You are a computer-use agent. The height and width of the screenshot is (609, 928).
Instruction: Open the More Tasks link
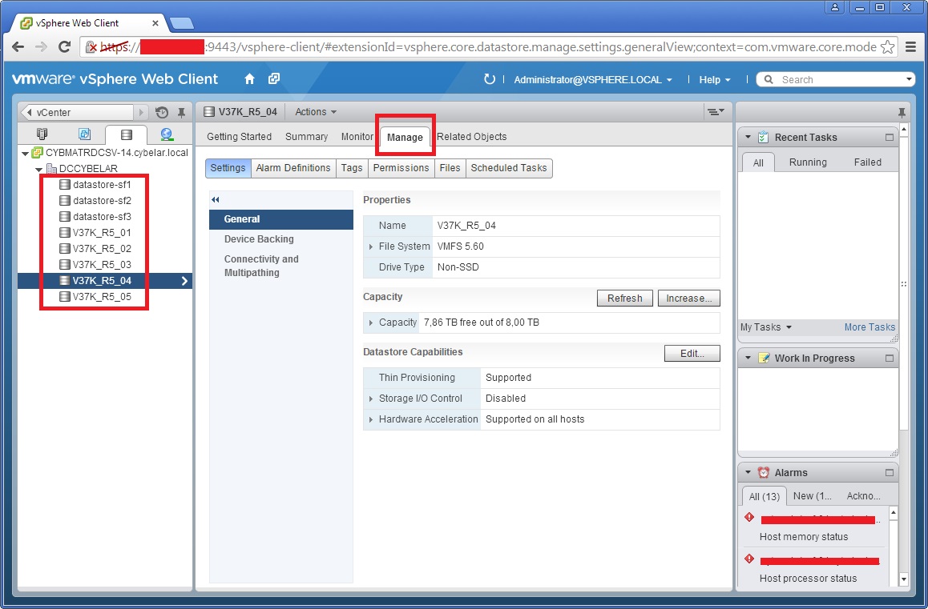point(869,327)
